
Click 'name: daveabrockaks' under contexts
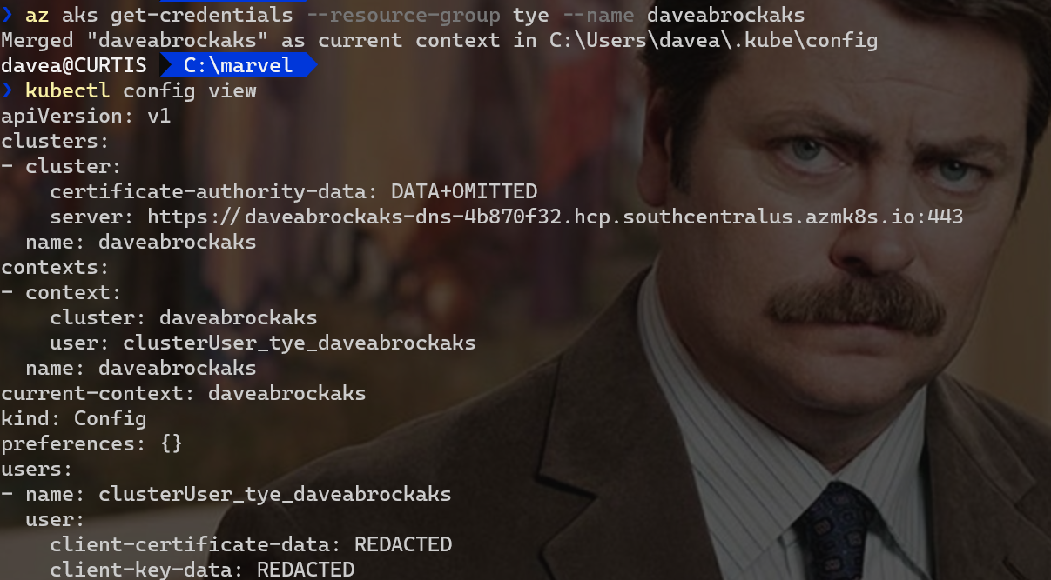141,368
